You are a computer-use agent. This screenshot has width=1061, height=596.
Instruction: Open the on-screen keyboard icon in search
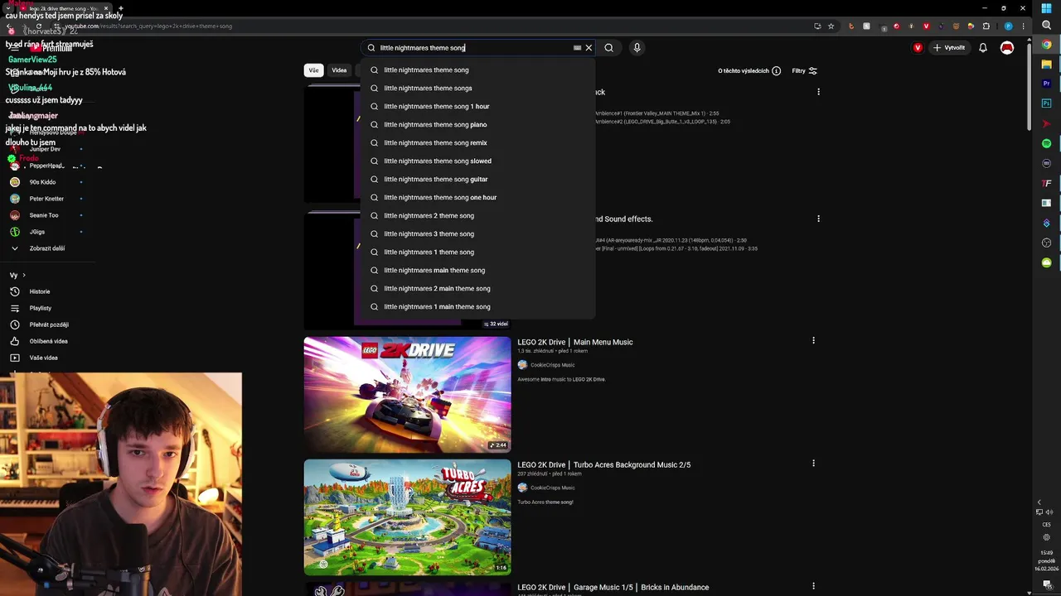point(577,48)
